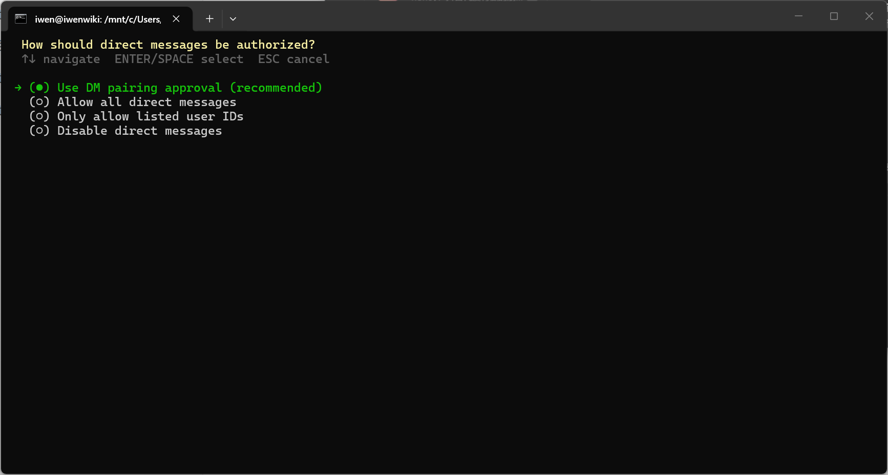Viewport: 888px width, 475px height.
Task: Select the iwen@iwenwiki tab title
Action: click(98, 19)
